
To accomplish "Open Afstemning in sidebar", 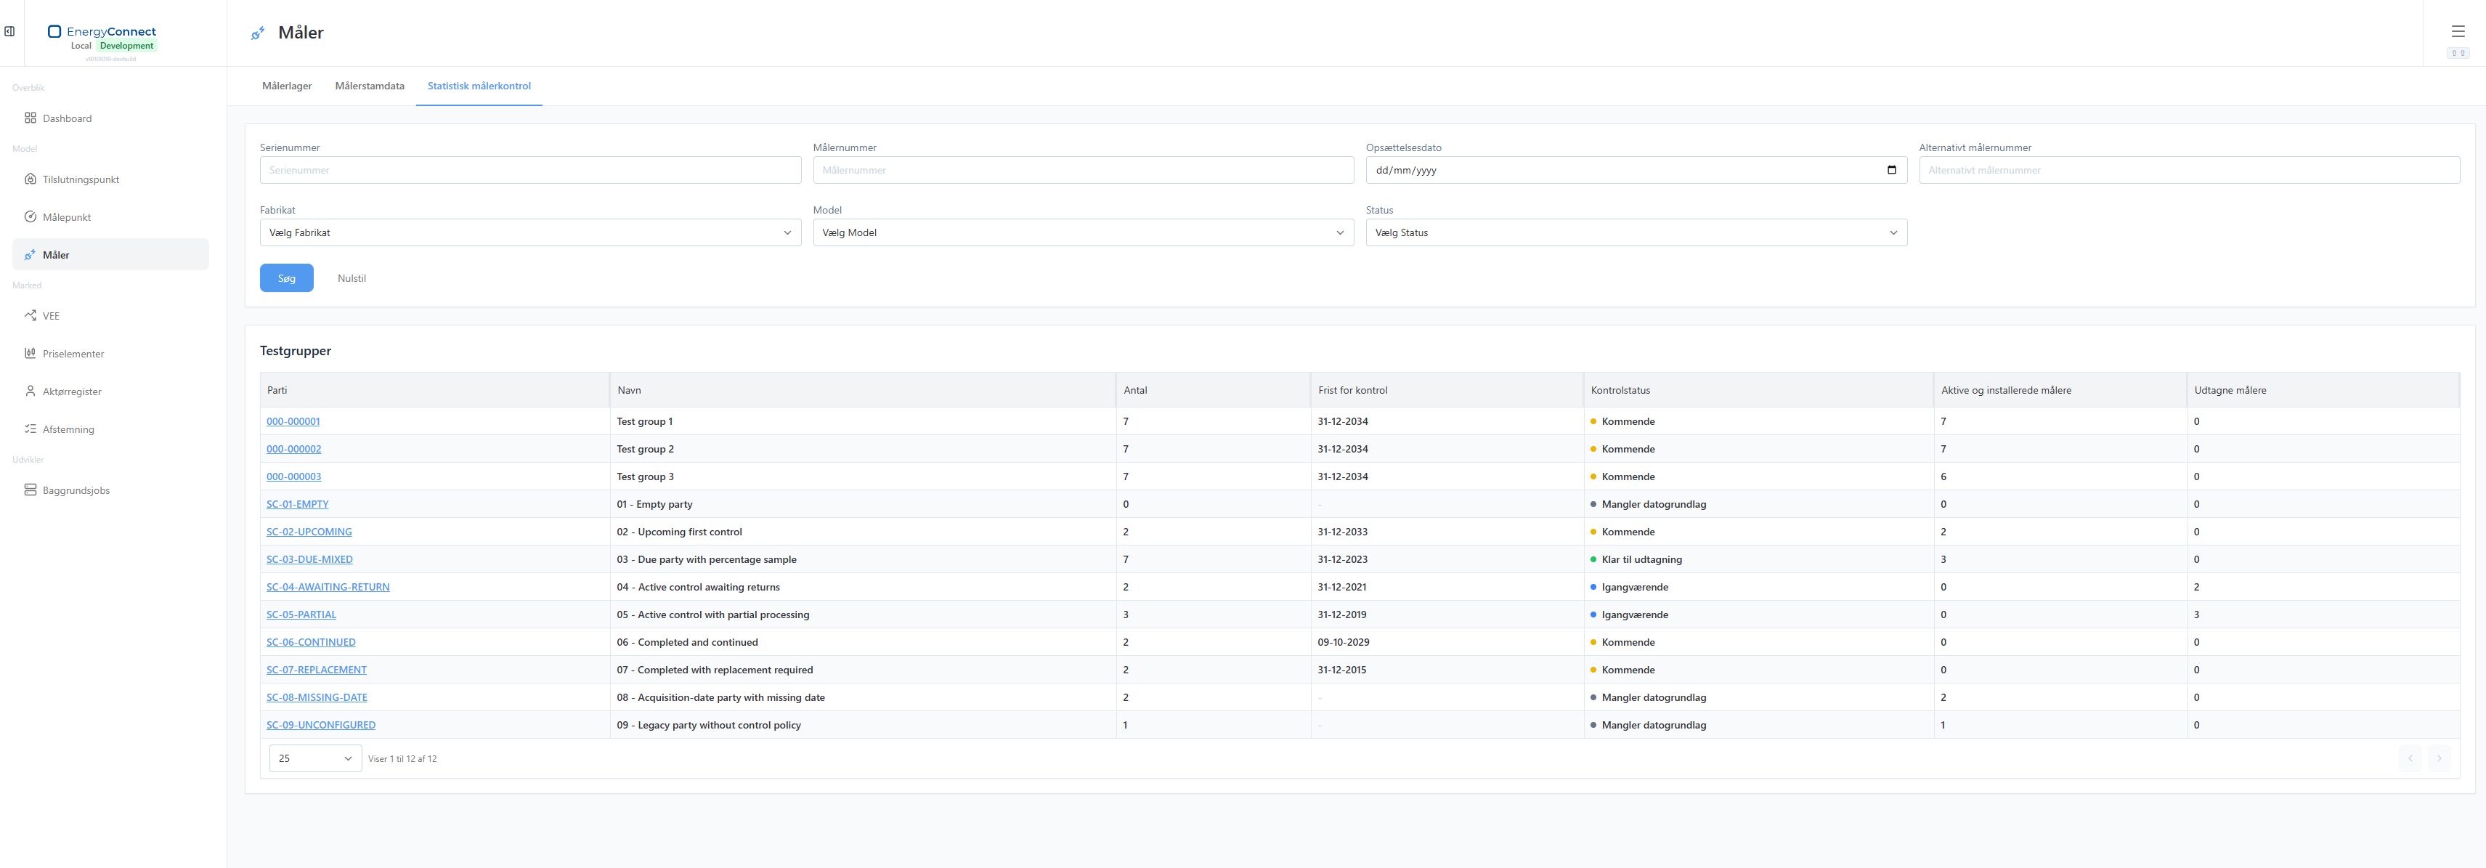I will [110, 429].
